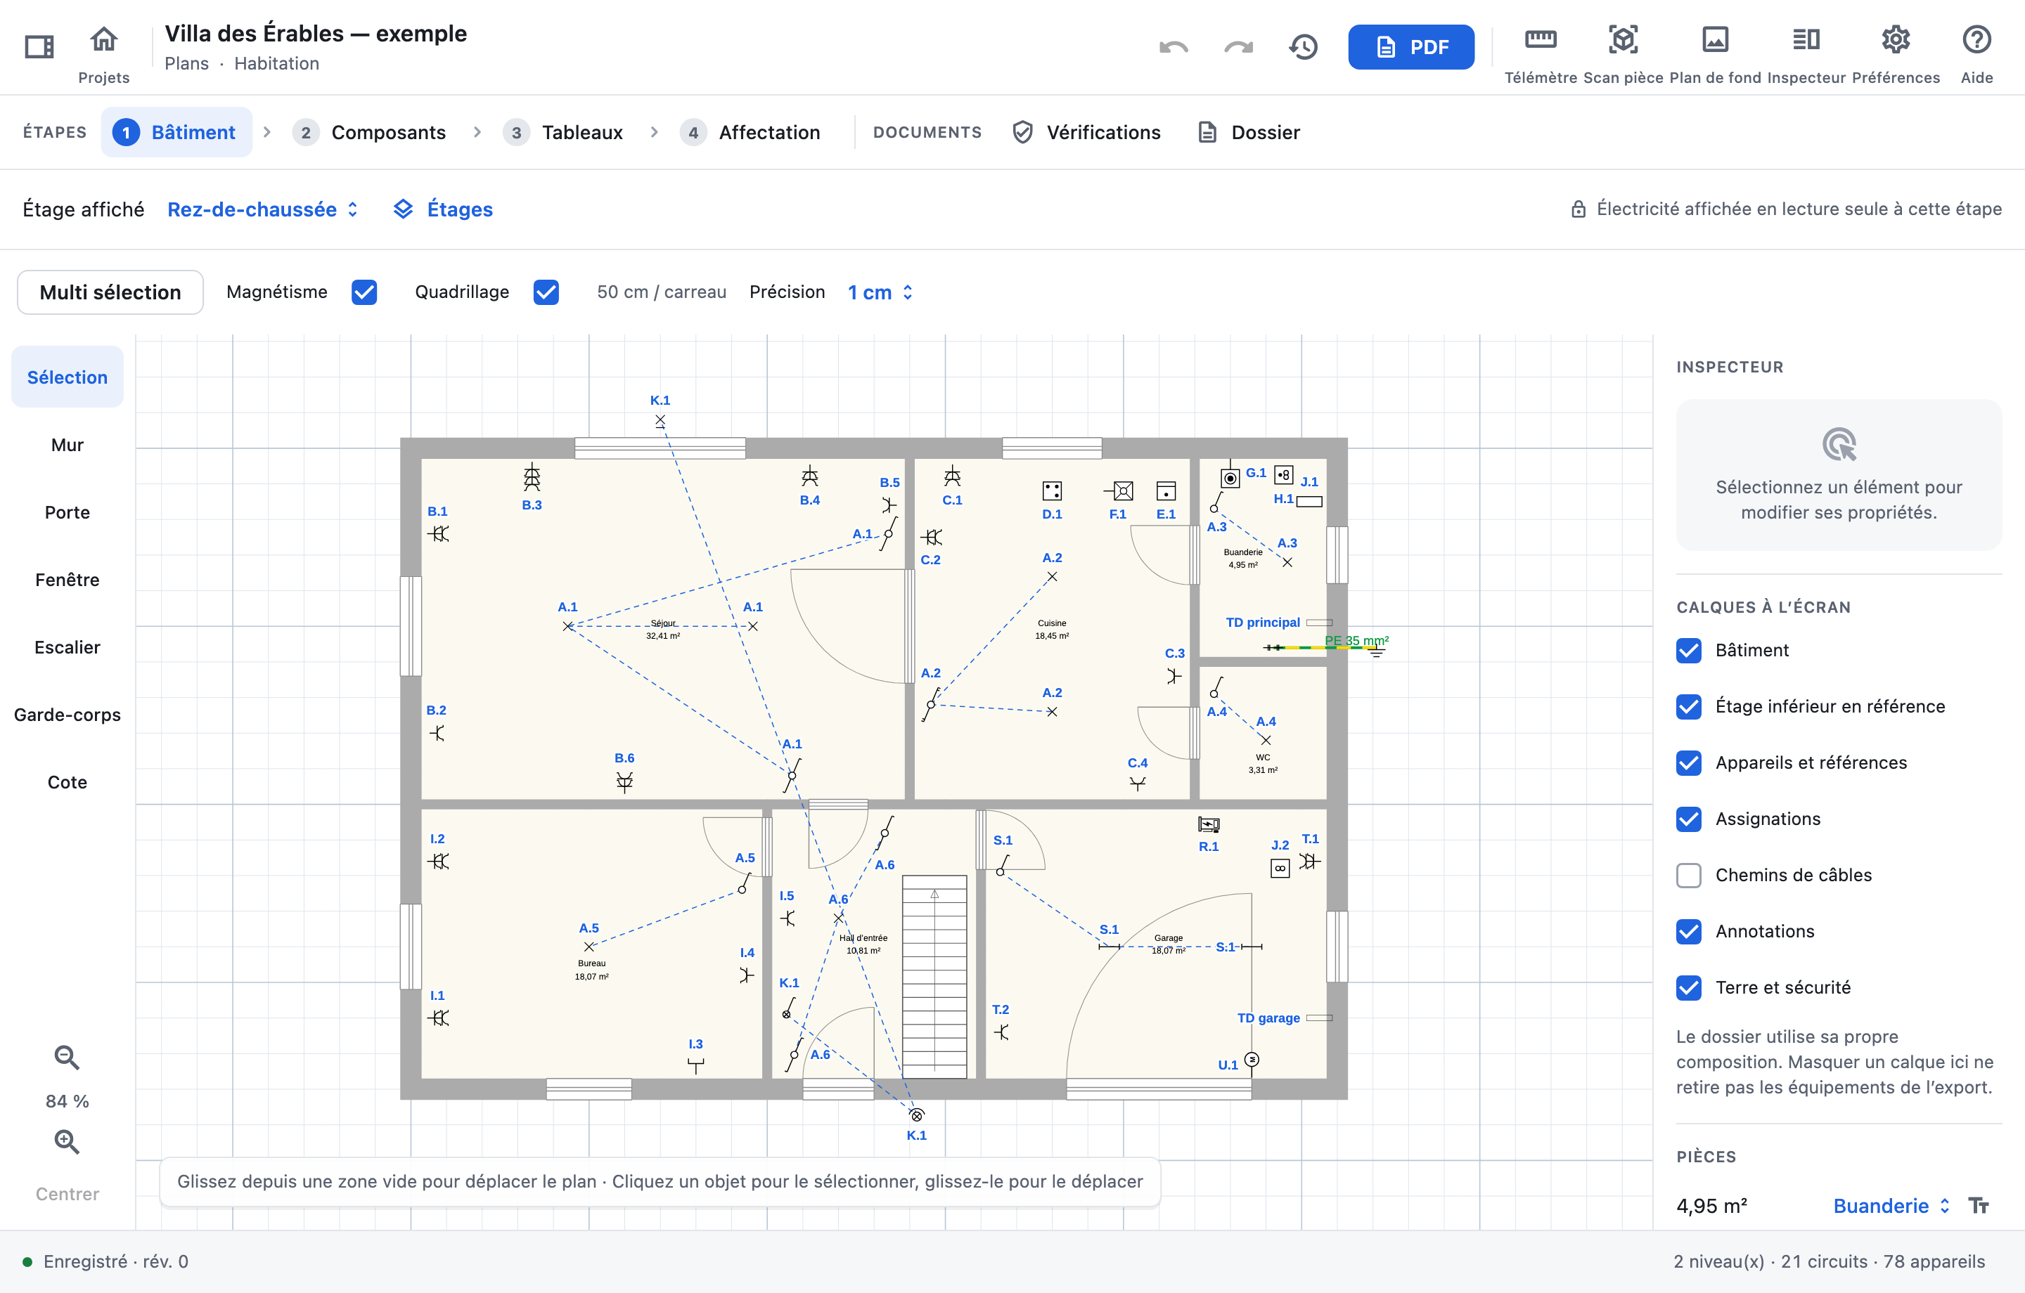The width and height of the screenshot is (2025, 1293).
Task: Uncheck the Terre et sécurité layer
Action: (x=1689, y=987)
